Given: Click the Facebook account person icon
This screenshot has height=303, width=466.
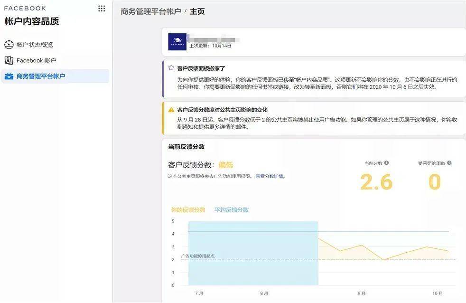Looking at the screenshot, I should point(9,60).
